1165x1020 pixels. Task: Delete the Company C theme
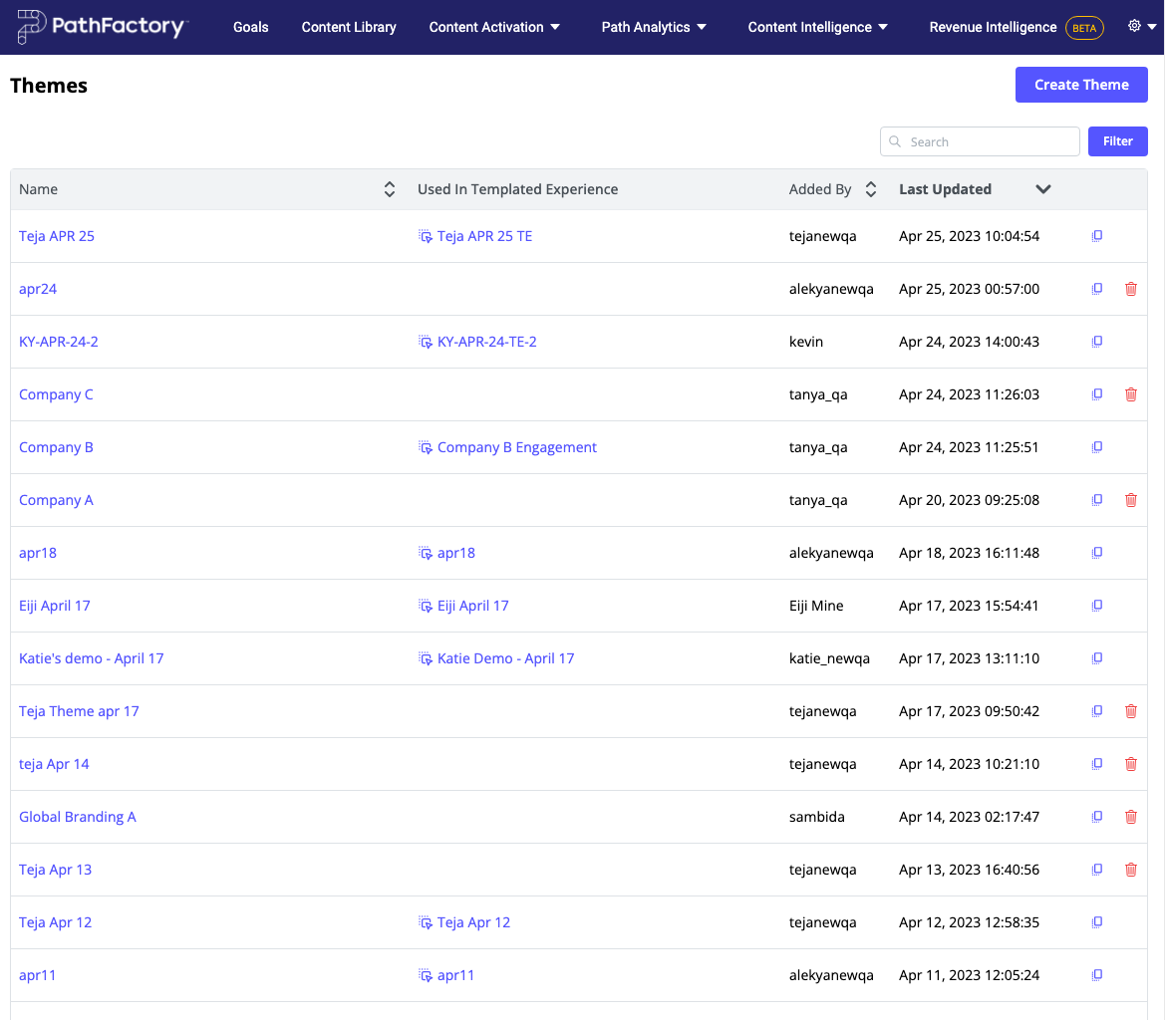click(1130, 395)
